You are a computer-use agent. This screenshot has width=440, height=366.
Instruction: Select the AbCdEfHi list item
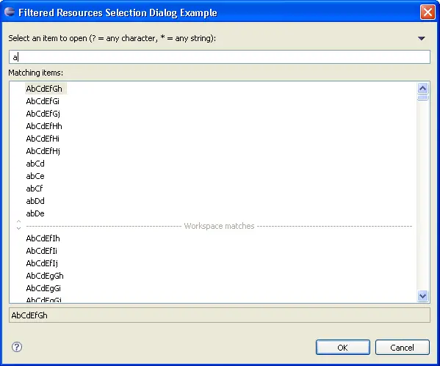(x=43, y=139)
